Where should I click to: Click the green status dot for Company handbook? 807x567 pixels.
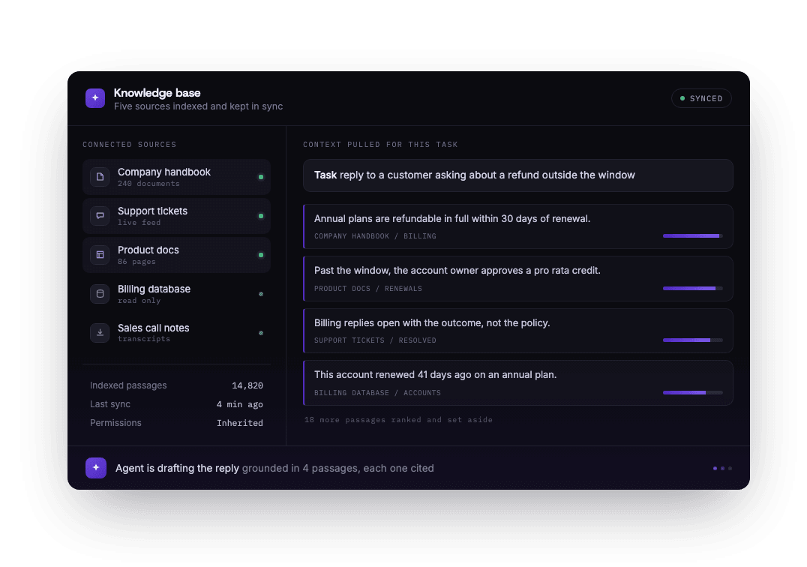(x=261, y=177)
